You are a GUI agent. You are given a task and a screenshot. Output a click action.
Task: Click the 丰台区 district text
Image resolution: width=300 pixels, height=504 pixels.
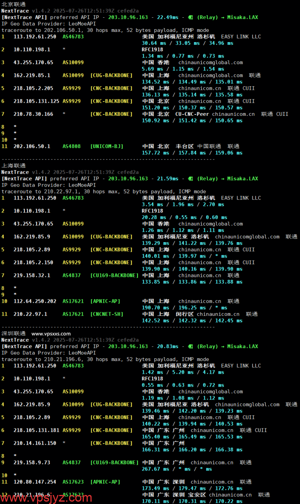click(185, 146)
